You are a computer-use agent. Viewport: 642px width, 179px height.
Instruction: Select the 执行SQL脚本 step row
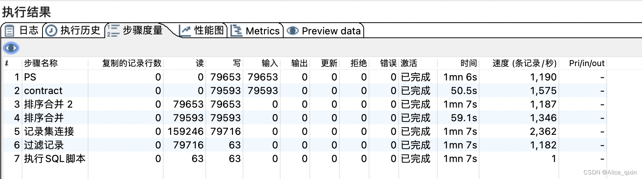pos(305,159)
